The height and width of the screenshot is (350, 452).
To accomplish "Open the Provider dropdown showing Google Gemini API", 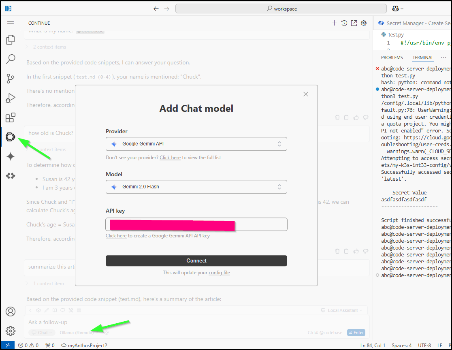I will pyautogui.click(x=196, y=144).
